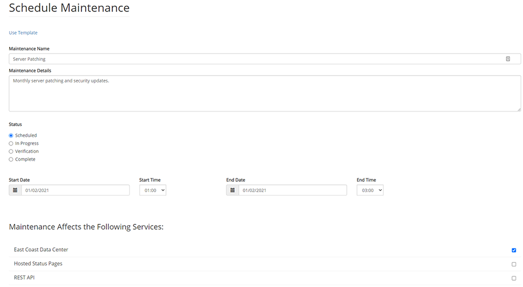Click the Hosted Status Pages label
The height and width of the screenshot is (287, 523).
pyautogui.click(x=38, y=264)
